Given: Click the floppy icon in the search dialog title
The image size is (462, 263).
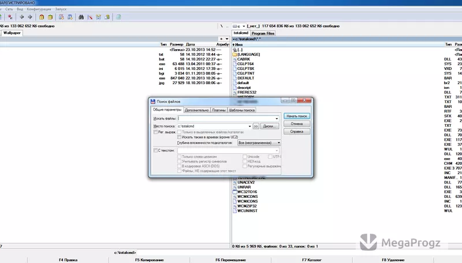Looking at the screenshot, I should 153,101.
